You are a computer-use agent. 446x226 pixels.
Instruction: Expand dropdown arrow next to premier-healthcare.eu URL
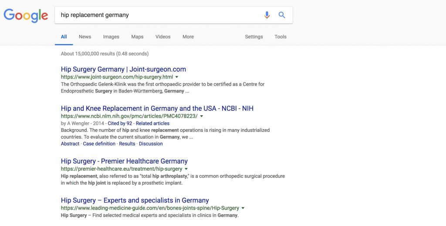click(186, 169)
